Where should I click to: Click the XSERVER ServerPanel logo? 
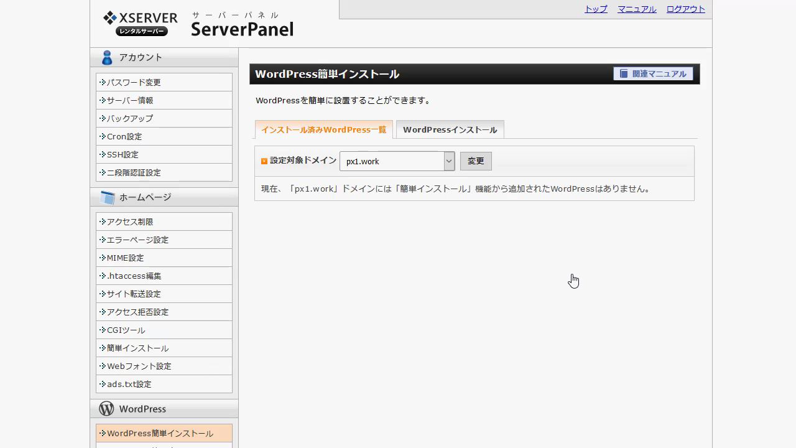[x=198, y=24]
